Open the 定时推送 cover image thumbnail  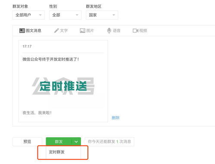(x=63, y=86)
